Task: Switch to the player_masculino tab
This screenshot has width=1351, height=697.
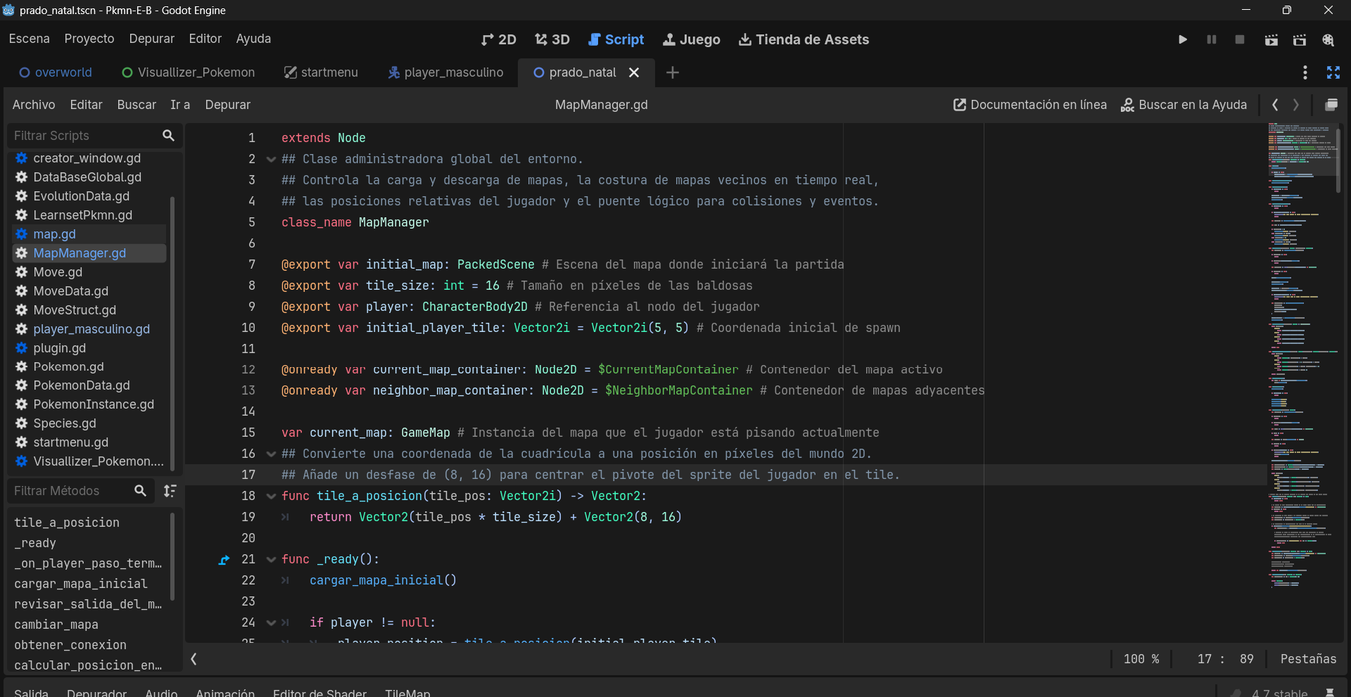Action: pyautogui.click(x=446, y=72)
